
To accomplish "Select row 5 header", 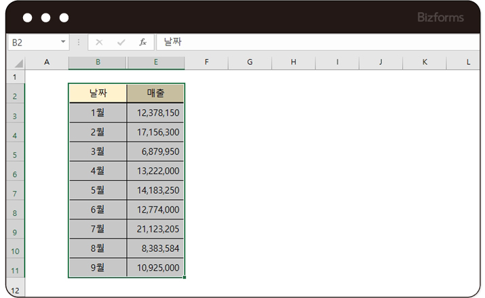I will (15, 155).
